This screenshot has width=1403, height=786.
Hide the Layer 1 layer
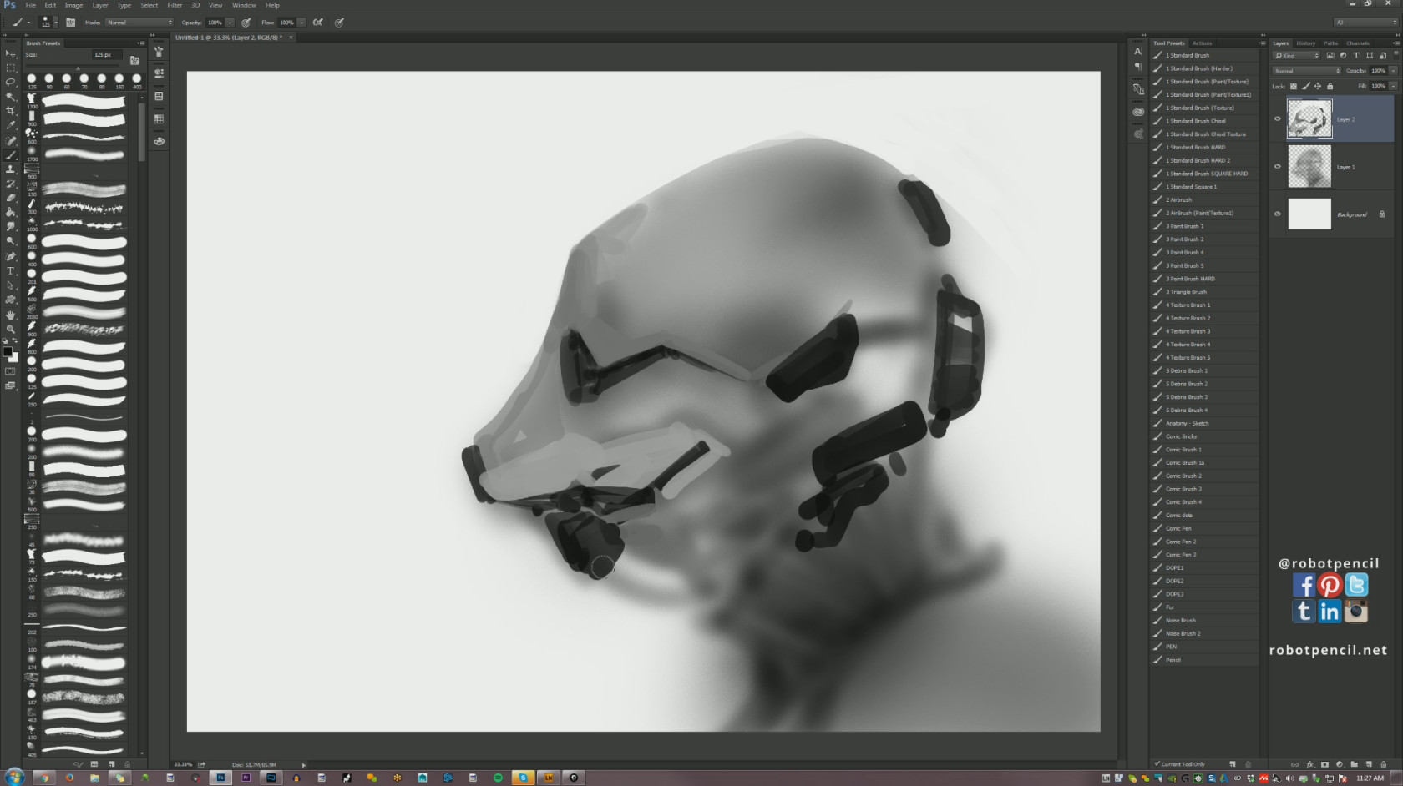click(1277, 165)
